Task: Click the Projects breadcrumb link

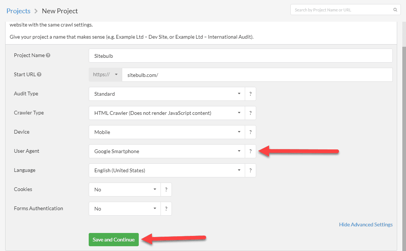Action: pyautogui.click(x=18, y=11)
